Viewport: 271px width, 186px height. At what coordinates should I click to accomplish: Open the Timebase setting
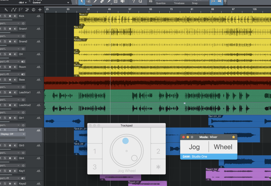(179, 3)
